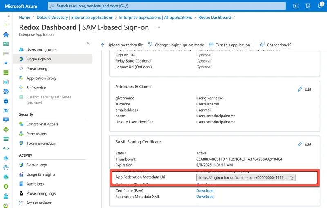Screen dimensions: 327x208
Task: Open Virtual networks arrows icon
Action: pos(6,149)
